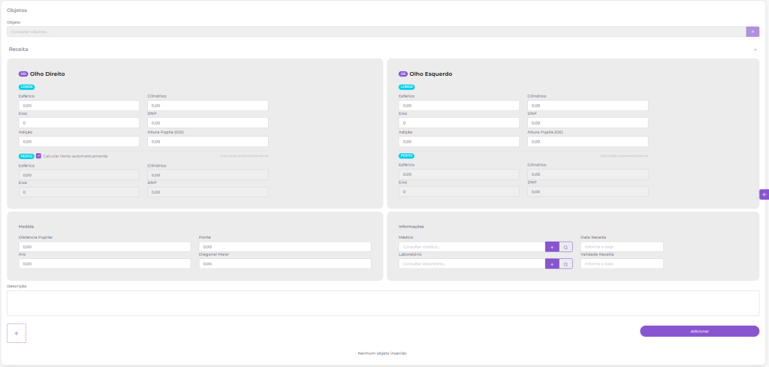Focus the Descrição text area
This screenshot has width=769, height=367.
pos(383,303)
